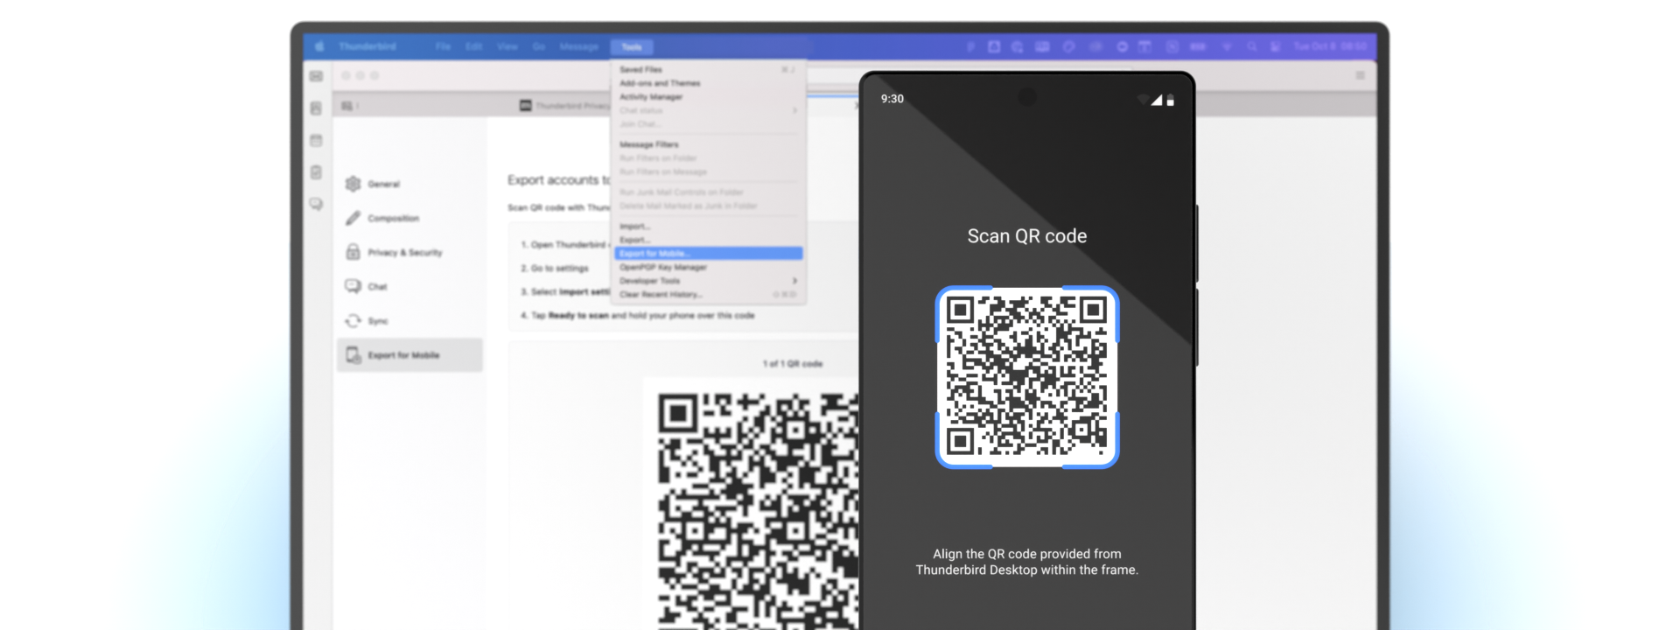The image size is (1680, 630).
Task: Select Sync settings category
Action: click(409, 320)
